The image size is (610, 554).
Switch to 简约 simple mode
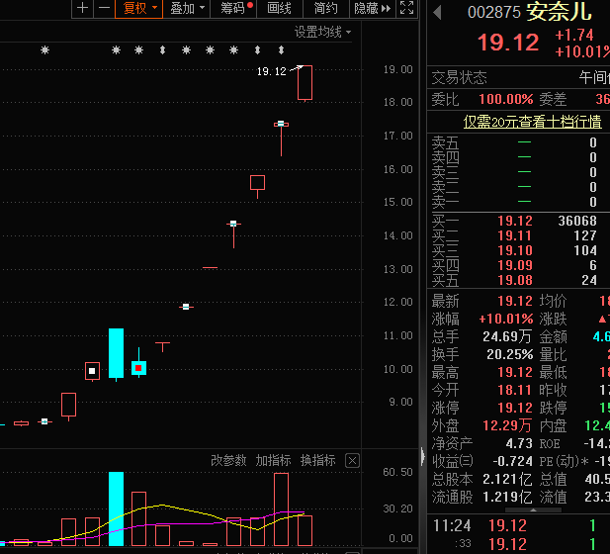click(325, 8)
